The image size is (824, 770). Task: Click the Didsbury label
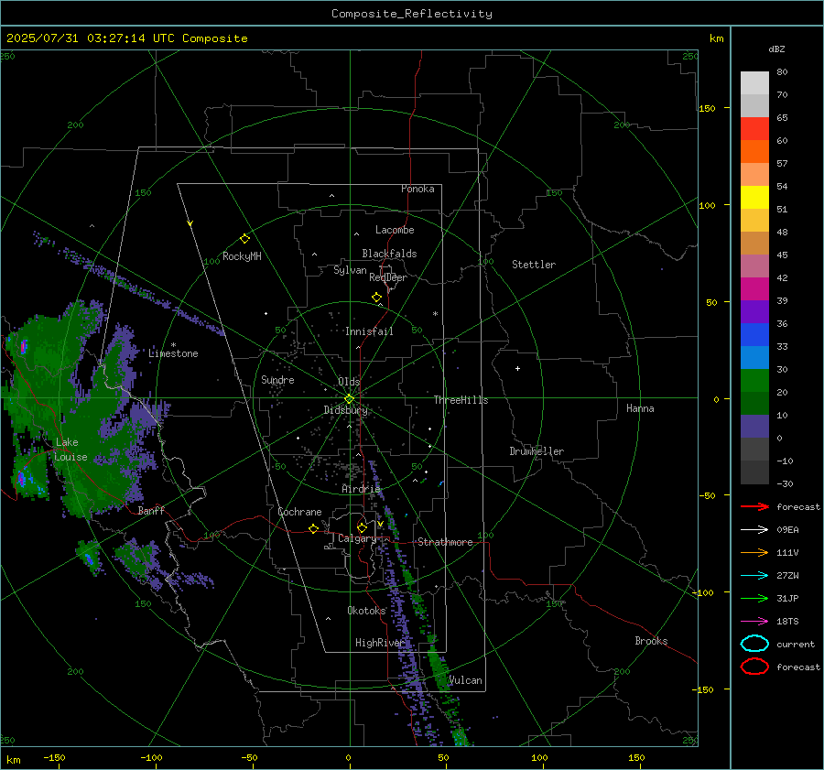[x=346, y=410]
